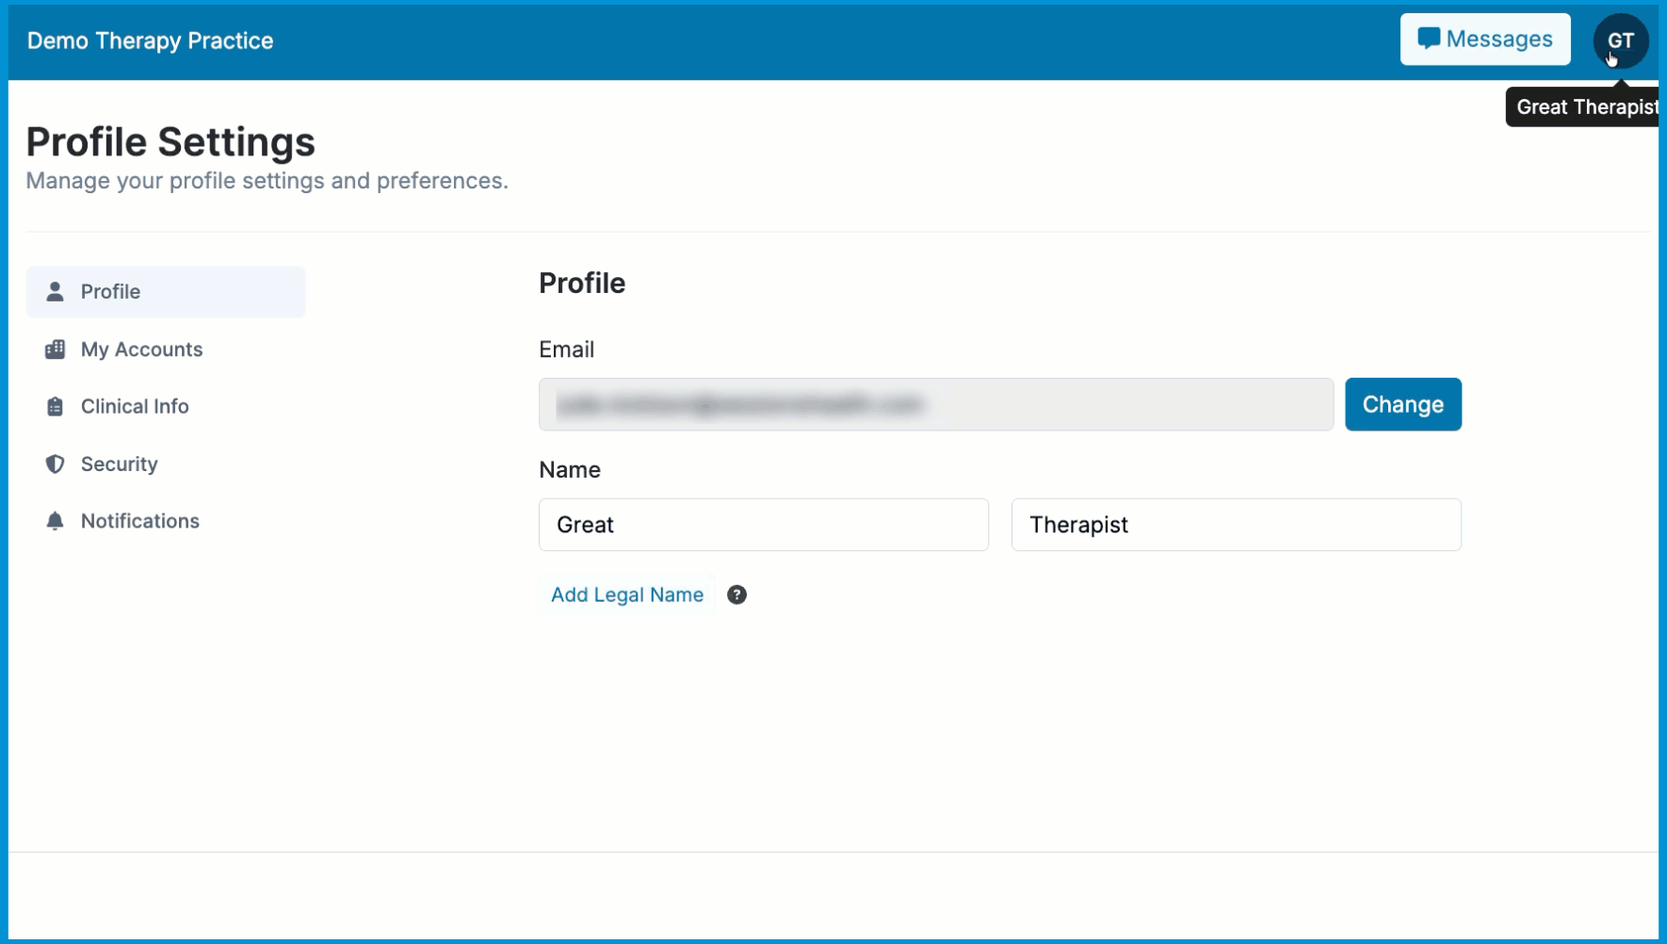1667x944 pixels.
Task: Open the Security settings tab
Action: coord(119,464)
